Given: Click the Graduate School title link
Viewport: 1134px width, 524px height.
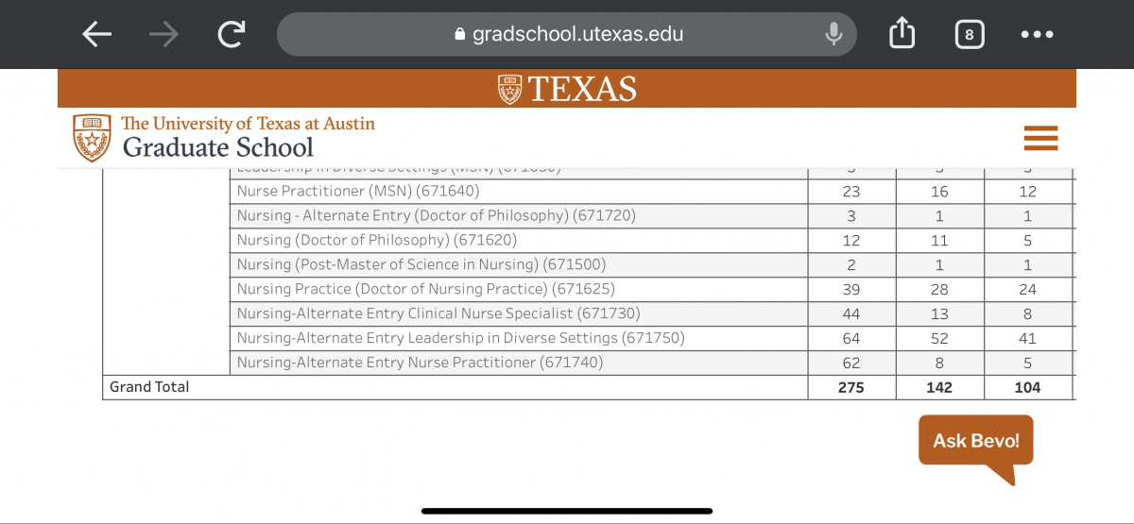Looking at the screenshot, I should click(217, 147).
